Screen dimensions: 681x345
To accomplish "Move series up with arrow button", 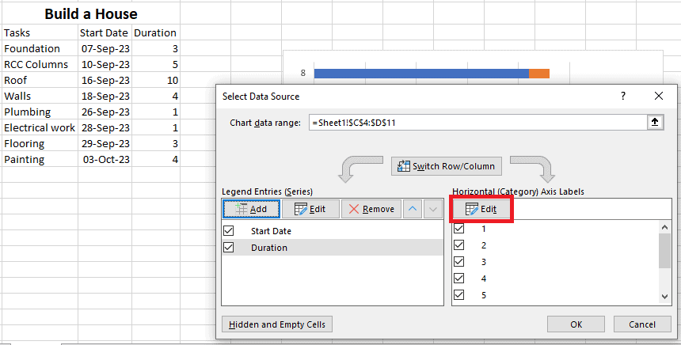I will [412, 209].
